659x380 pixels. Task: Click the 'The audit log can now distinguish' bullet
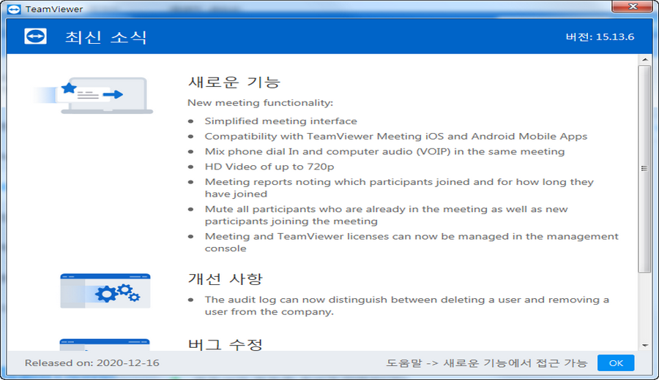click(407, 305)
